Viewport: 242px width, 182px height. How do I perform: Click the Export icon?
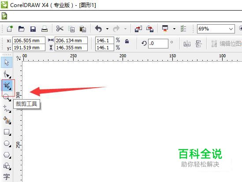150,29
